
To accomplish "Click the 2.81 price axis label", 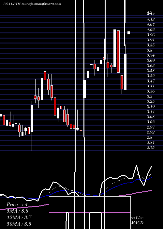I will (151, 143).
